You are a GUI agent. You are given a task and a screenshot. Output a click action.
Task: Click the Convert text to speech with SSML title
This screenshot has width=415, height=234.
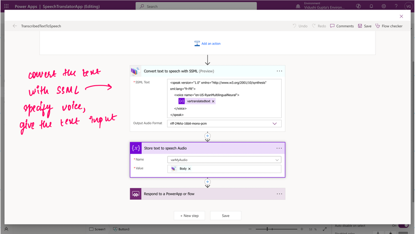(x=179, y=71)
